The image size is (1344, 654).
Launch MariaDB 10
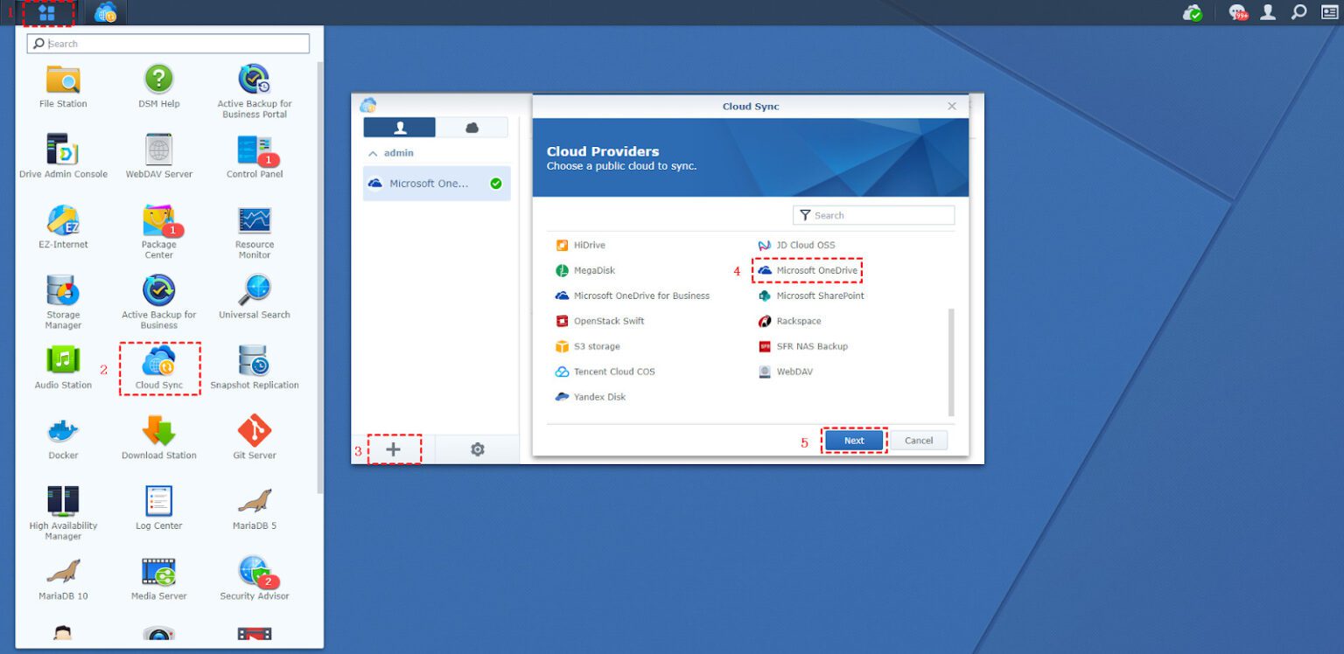pos(63,579)
